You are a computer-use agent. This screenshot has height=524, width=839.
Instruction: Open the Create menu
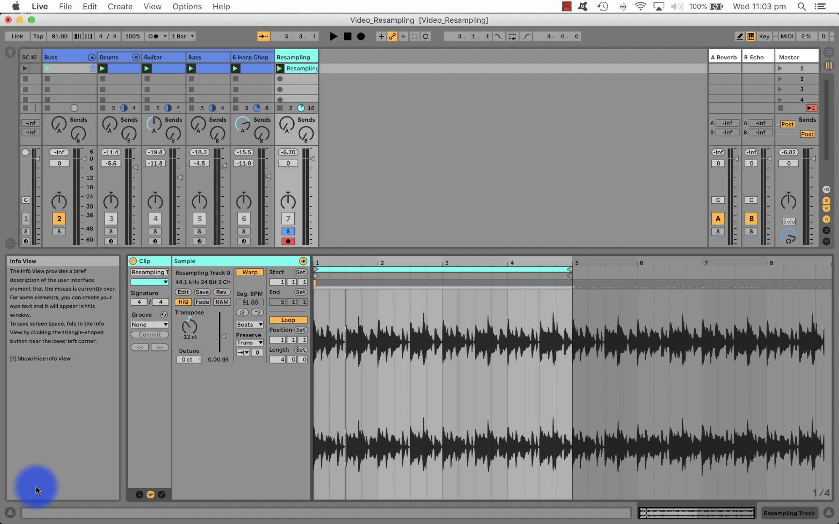[120, 7]
